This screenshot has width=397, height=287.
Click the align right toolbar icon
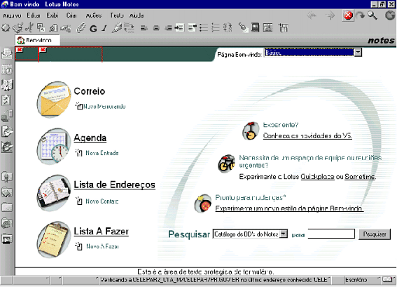tap(168, 28)
